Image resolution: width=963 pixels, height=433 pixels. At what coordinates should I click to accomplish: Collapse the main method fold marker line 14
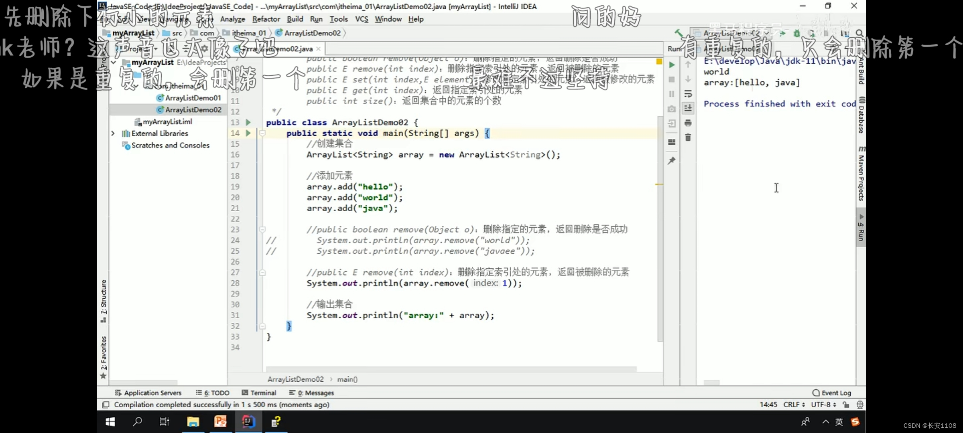click(x=262, y=133)
